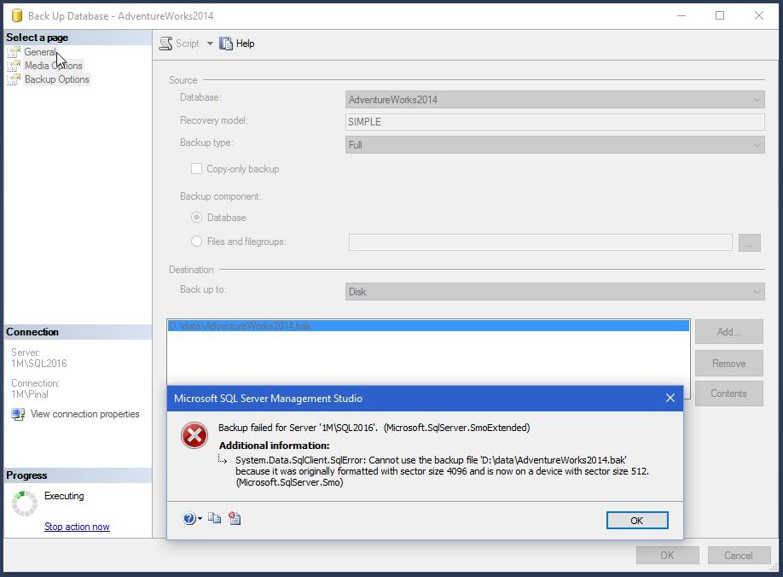The width and height of the screenshot is (783, 577).
Task: Click the ellipsis browse button for filegroups
Action: 749,242
